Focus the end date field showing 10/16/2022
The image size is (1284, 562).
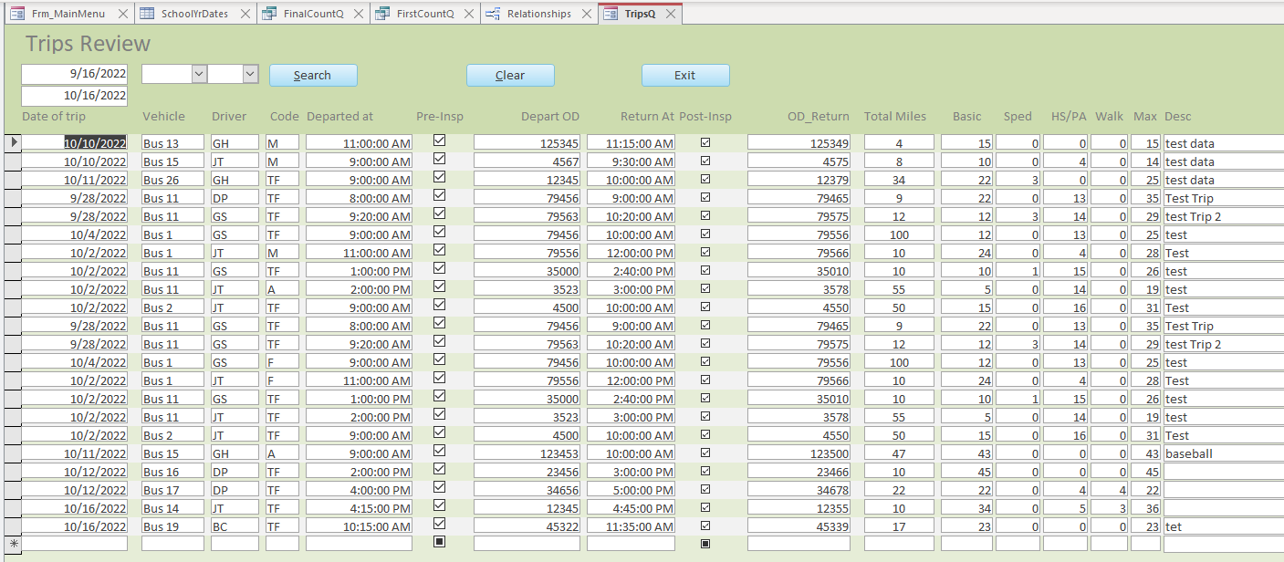click(x=75, y=96)
